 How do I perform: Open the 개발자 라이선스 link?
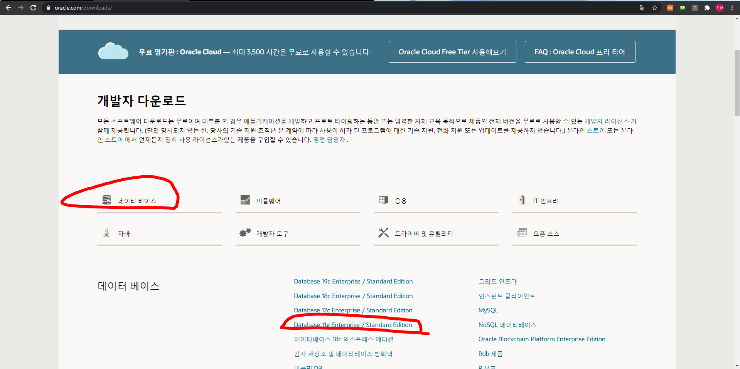[607, 121]
